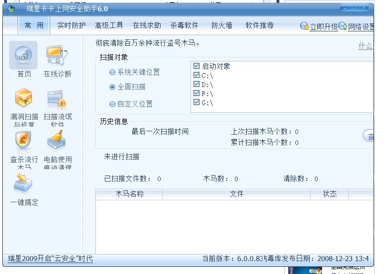Click the 一键搞定 one-click fix icon
This screenshot has height=274, width=384.
pyautogui.click(x=23, y=183)
